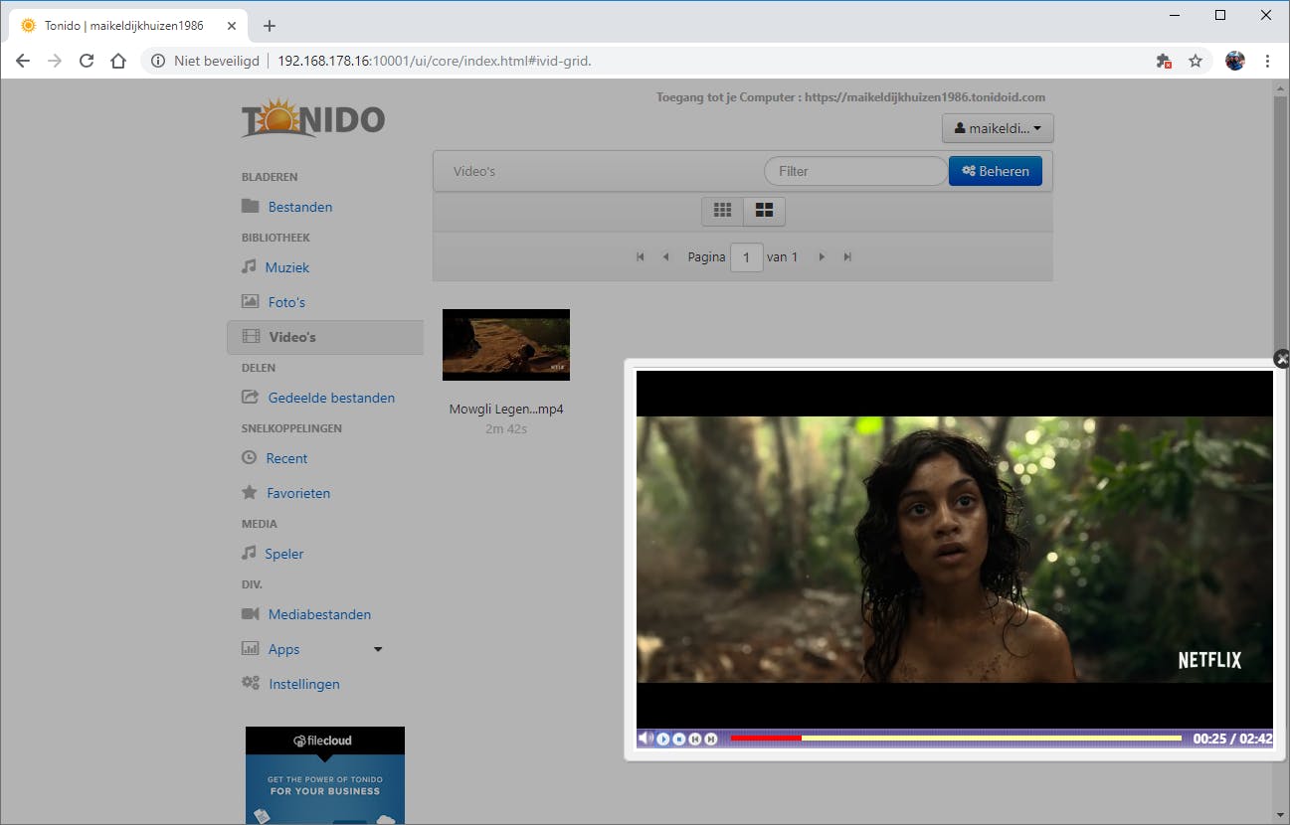Click the play button in the video player
The image size is (1290, 825).
pyautogui.click(x=663, y=739)
